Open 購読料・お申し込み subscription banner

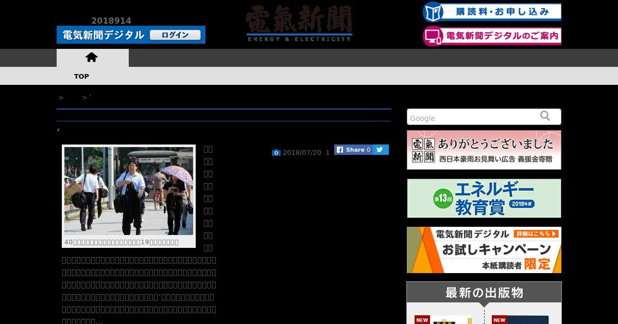tap(492, 12)
